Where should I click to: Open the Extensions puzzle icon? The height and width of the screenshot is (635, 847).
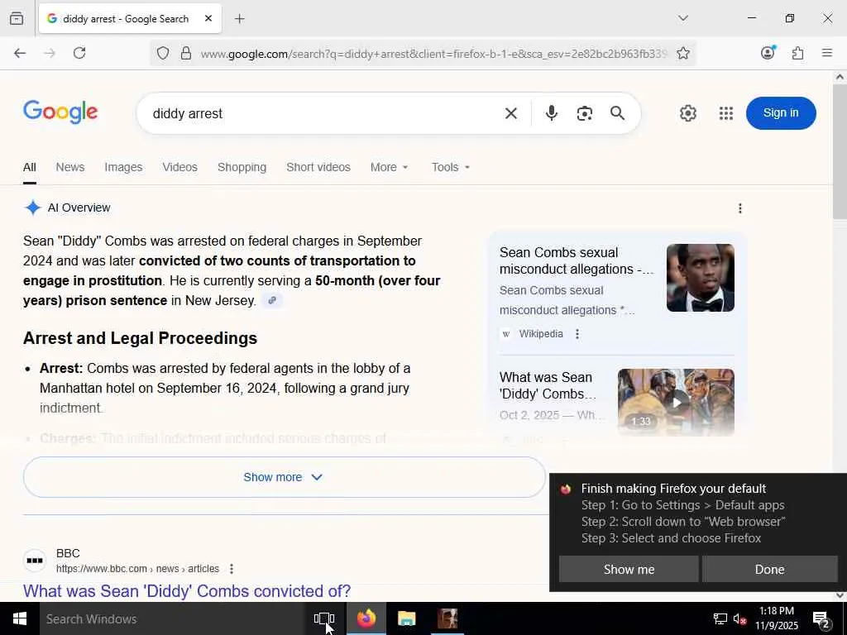[x=797, y=53]
